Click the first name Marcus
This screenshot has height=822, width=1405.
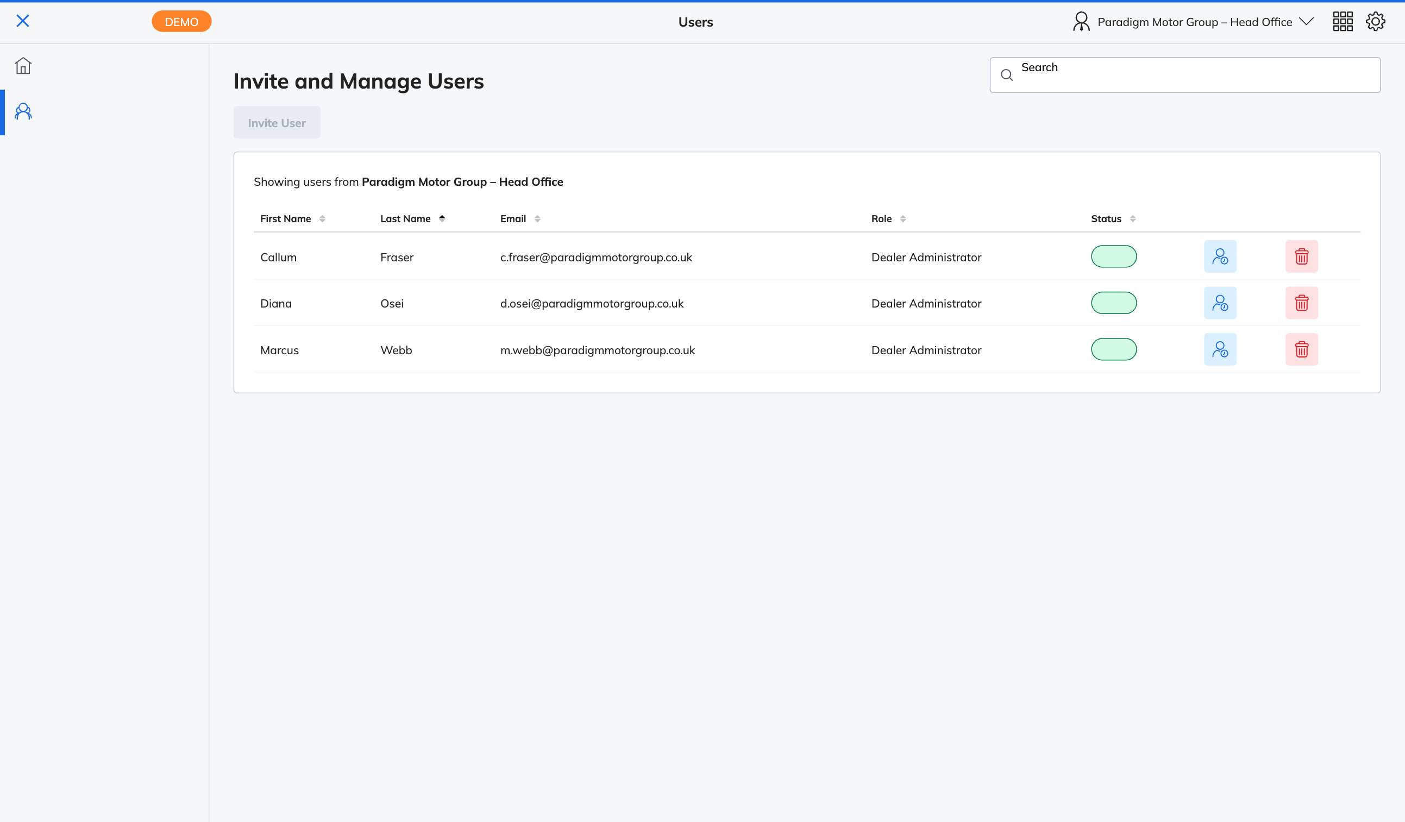tap(279, 350)
